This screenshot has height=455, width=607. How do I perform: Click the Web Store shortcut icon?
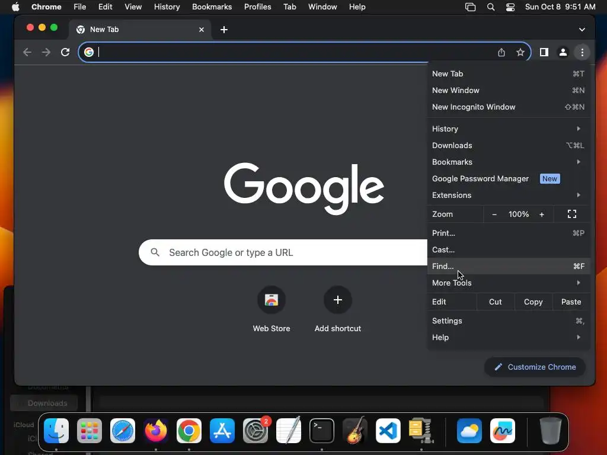pos(271,300)
